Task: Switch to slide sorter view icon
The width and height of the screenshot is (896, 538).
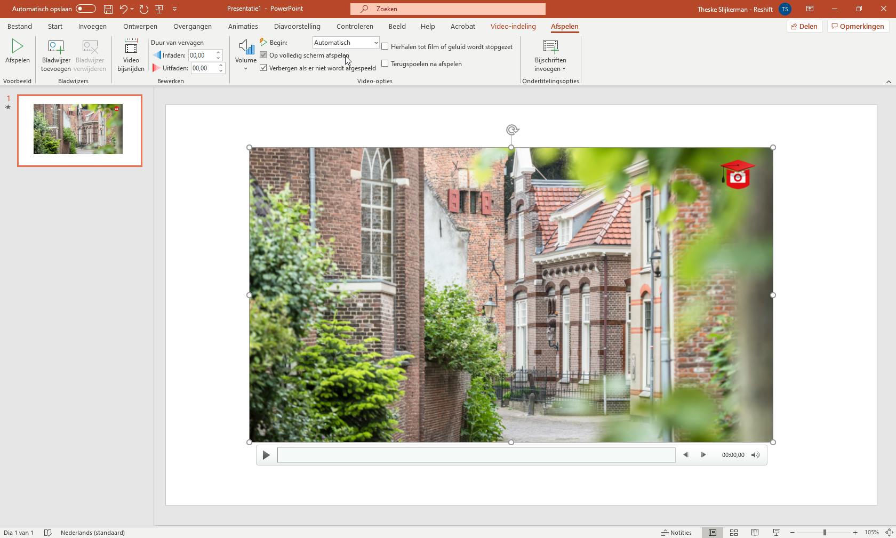Action: (x=734, y=533)
